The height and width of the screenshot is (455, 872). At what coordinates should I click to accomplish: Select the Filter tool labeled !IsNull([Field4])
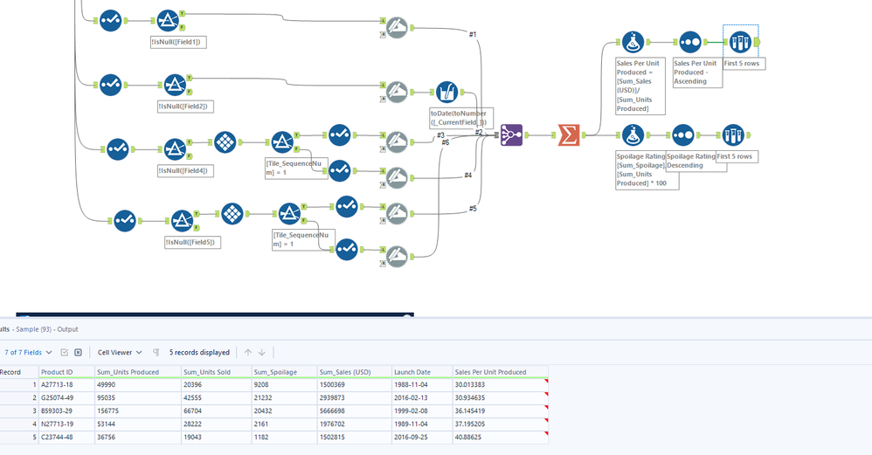[x=175, y=149]
